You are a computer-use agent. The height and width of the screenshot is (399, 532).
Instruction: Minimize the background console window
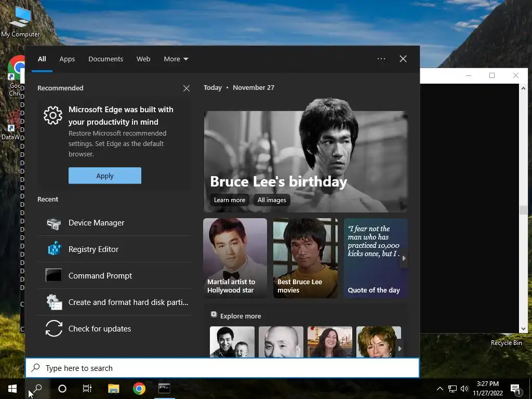[x=469, y=75]
